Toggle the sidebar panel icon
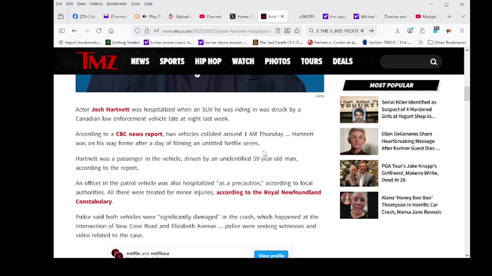 tap(62, 31)
